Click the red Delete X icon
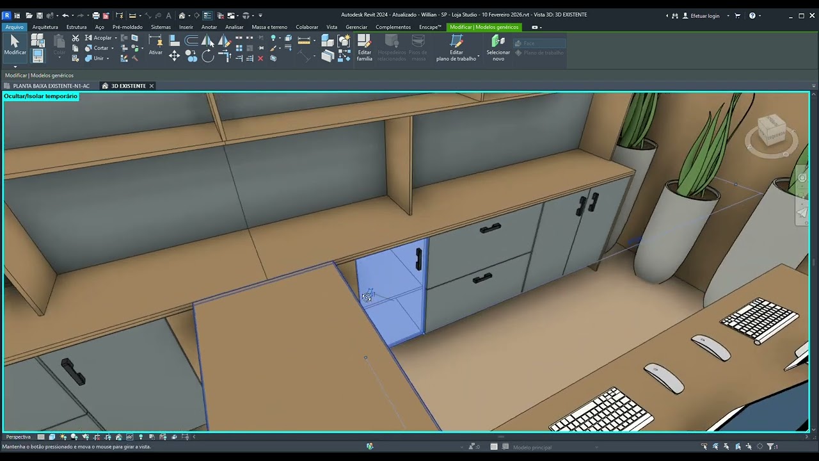This screenshot has width=819, height=461. (260, 58)
